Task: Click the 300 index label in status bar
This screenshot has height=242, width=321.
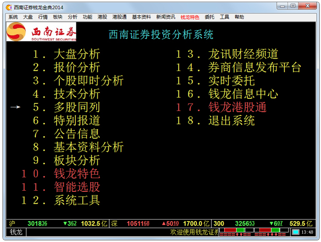Action: tap(219, 224)
